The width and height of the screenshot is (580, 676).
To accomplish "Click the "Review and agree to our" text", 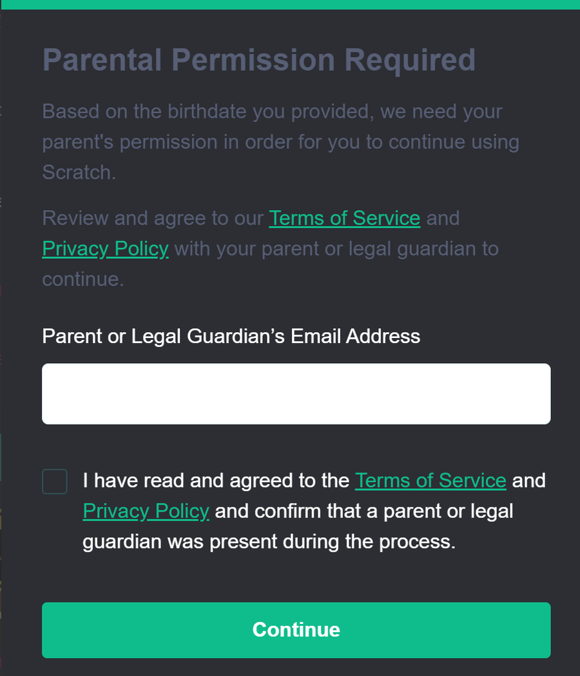I will [153, 218].
